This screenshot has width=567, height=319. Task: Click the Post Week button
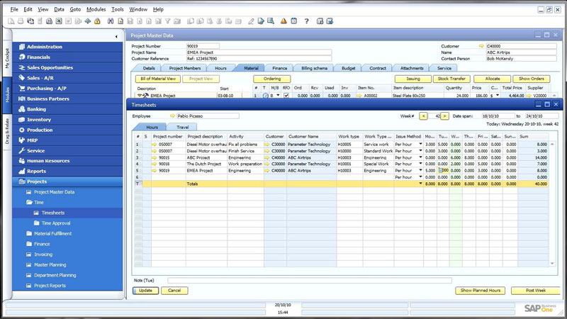pyautogui.click(x=536, y=291)
